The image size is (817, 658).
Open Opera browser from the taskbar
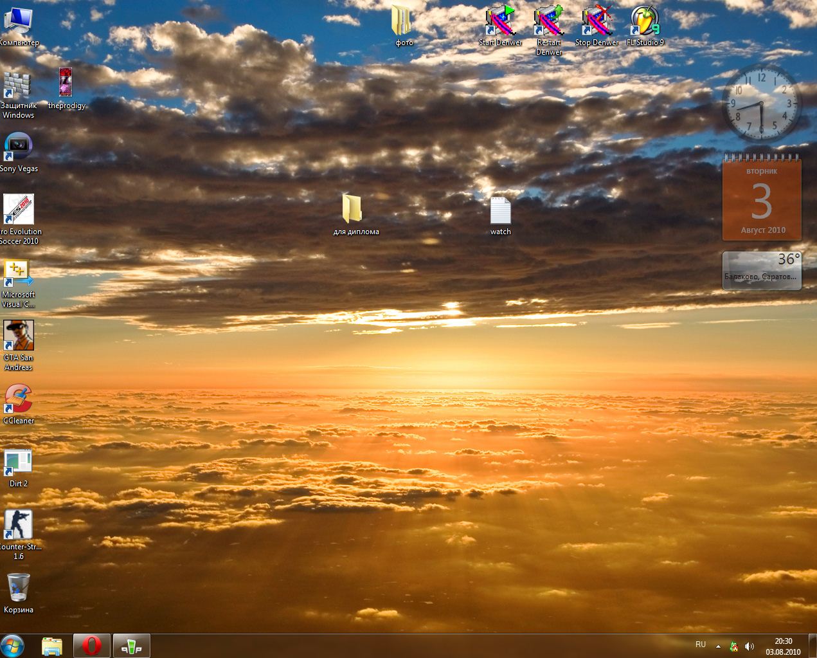pos(91,646)
